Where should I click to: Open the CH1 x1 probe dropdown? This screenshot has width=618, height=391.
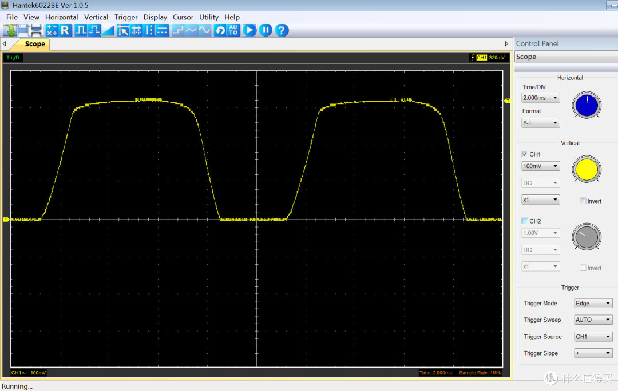(540, 200)
